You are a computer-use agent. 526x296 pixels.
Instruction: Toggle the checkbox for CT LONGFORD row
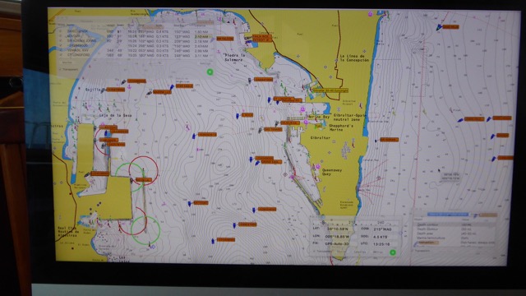pyautogui.click(x=61, y=54)
